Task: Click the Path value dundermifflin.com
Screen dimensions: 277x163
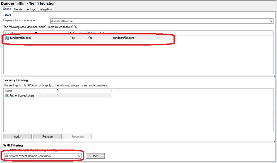Action: tap(123, 38)
